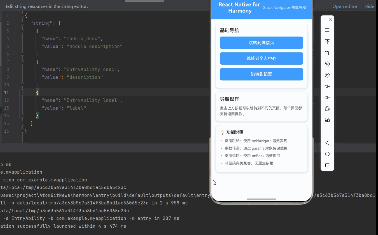Click the 导航操作 card heading

[230, 99]
